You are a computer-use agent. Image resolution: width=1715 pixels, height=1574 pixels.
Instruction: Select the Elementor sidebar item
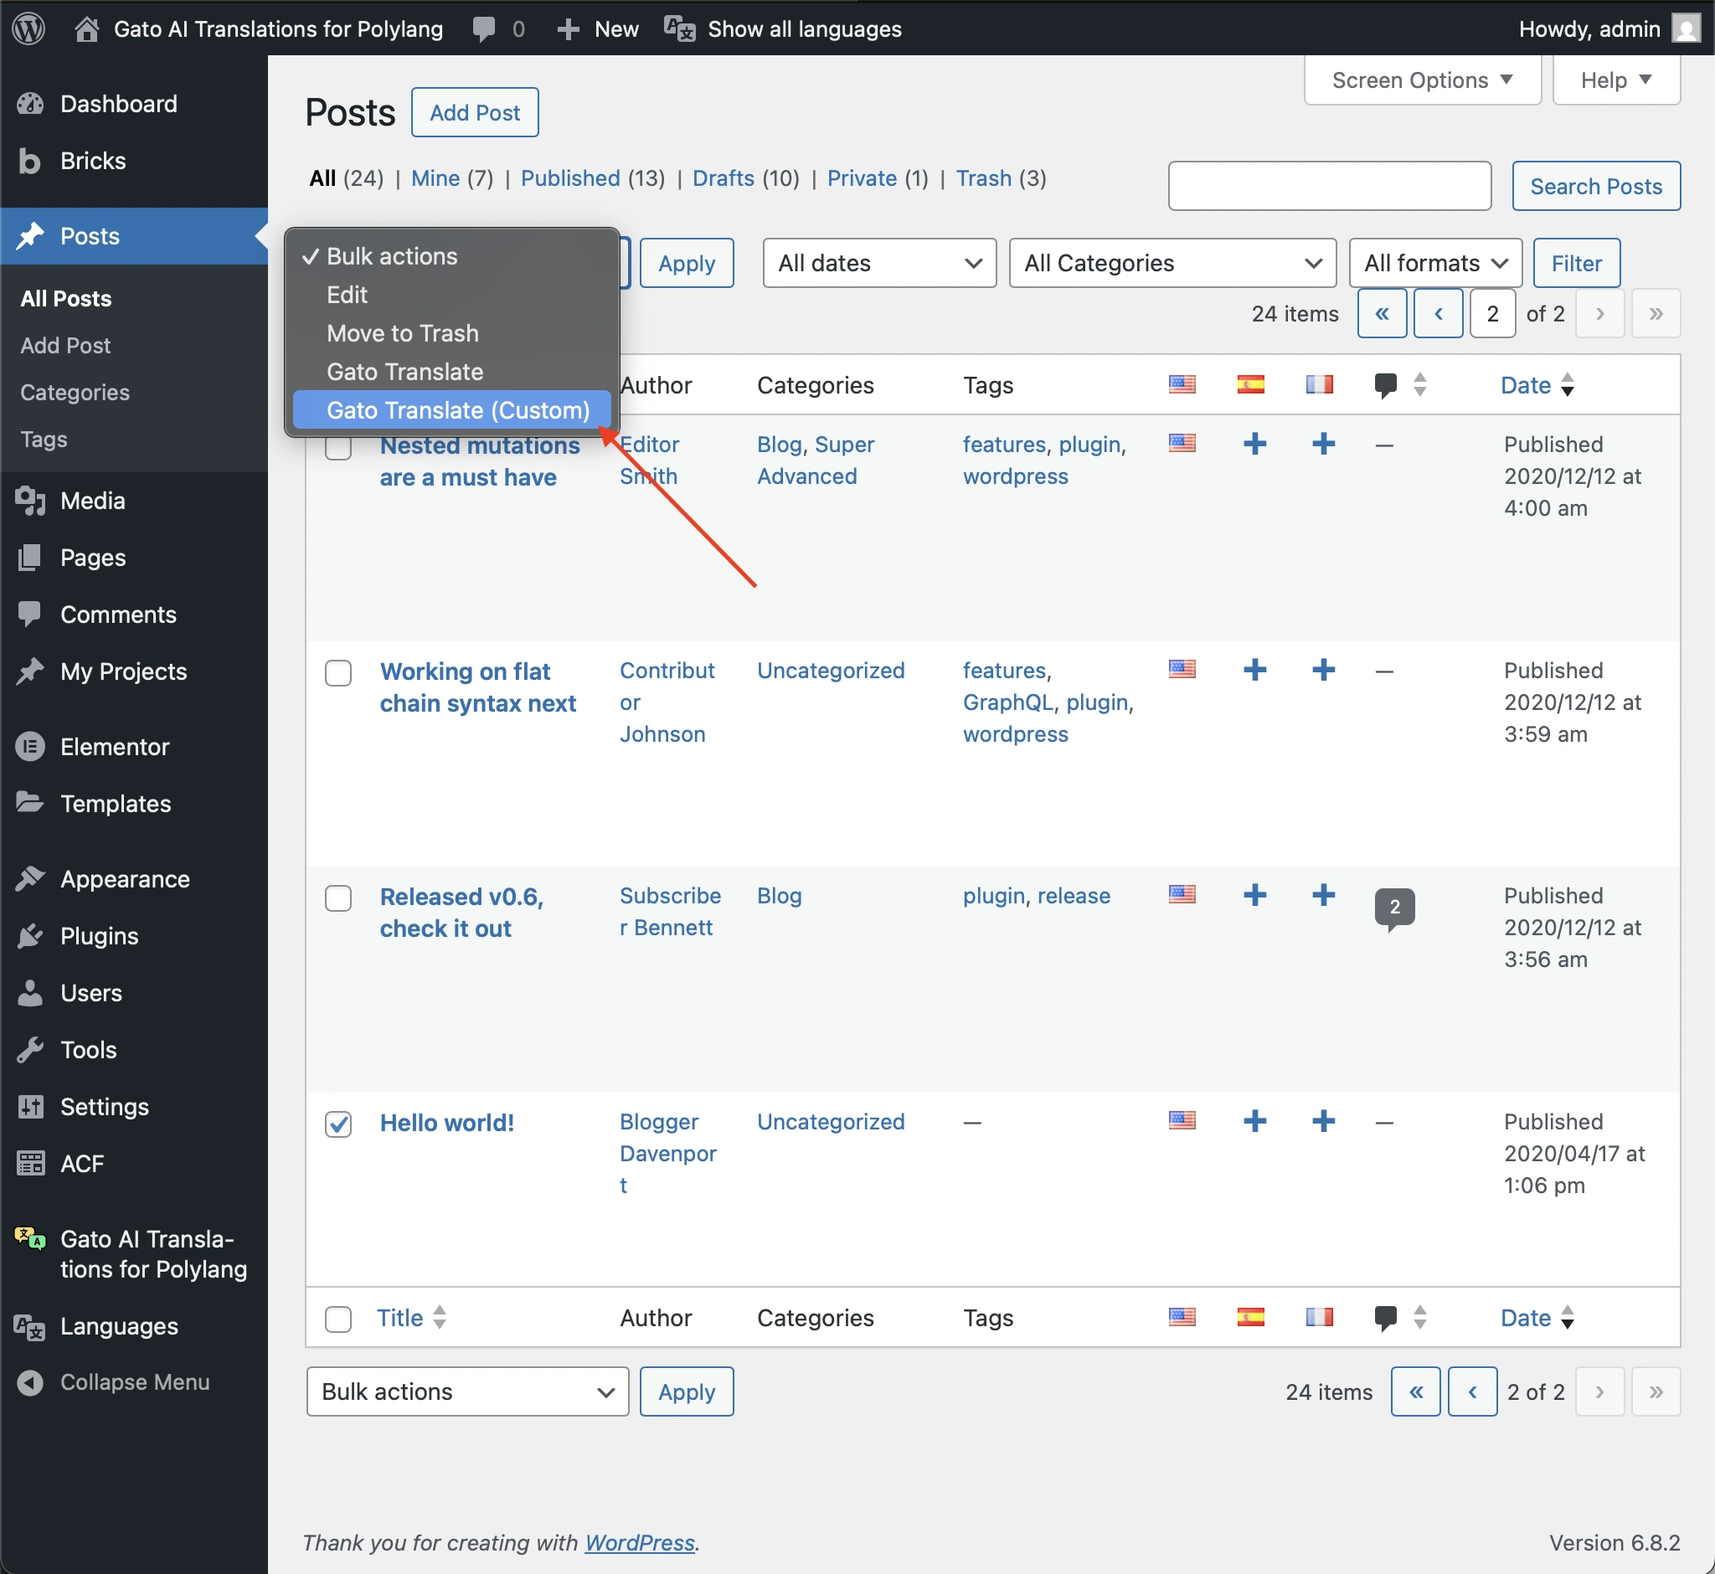tap(115, 747)
